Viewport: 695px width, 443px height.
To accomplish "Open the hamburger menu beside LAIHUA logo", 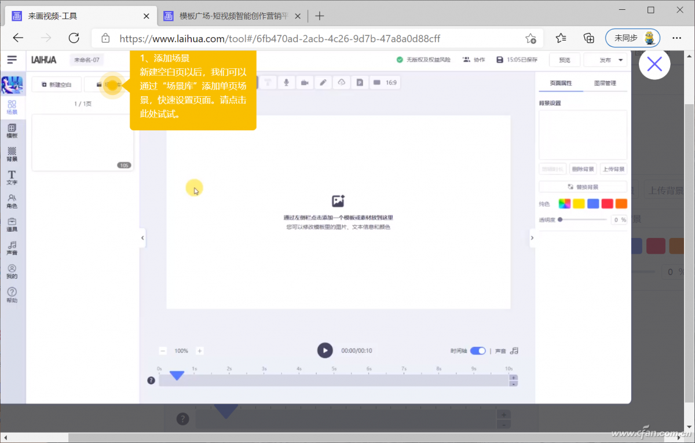I will [12, 60].
